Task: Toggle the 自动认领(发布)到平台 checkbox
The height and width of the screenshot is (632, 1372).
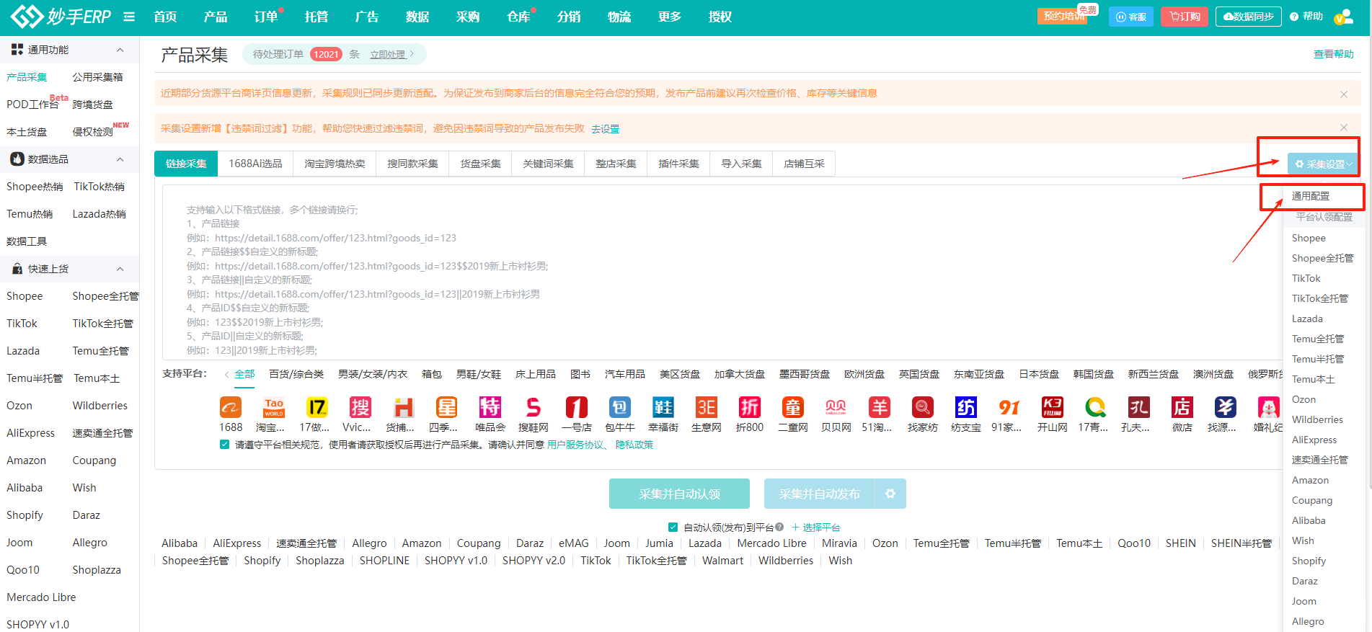Action: [x=673, y=527]
